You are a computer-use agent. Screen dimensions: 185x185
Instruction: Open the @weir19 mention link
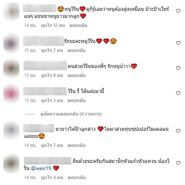[x=41, y=168]
